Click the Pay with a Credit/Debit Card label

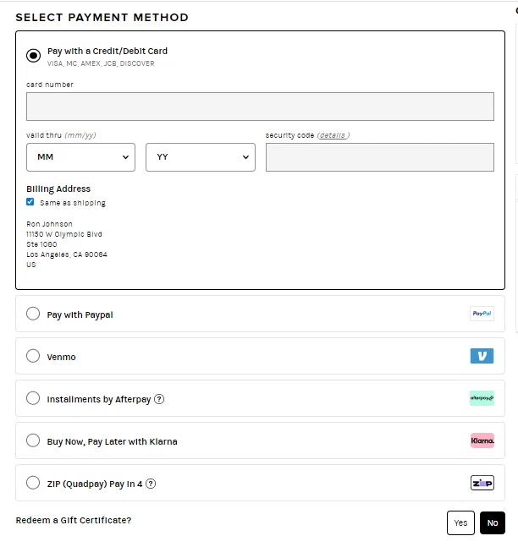107,52
